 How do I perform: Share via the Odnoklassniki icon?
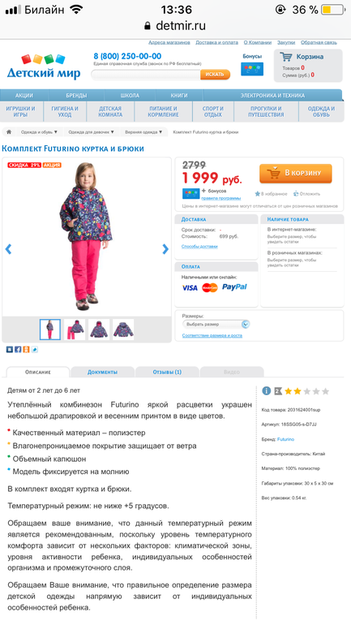[x=26, y=350]
